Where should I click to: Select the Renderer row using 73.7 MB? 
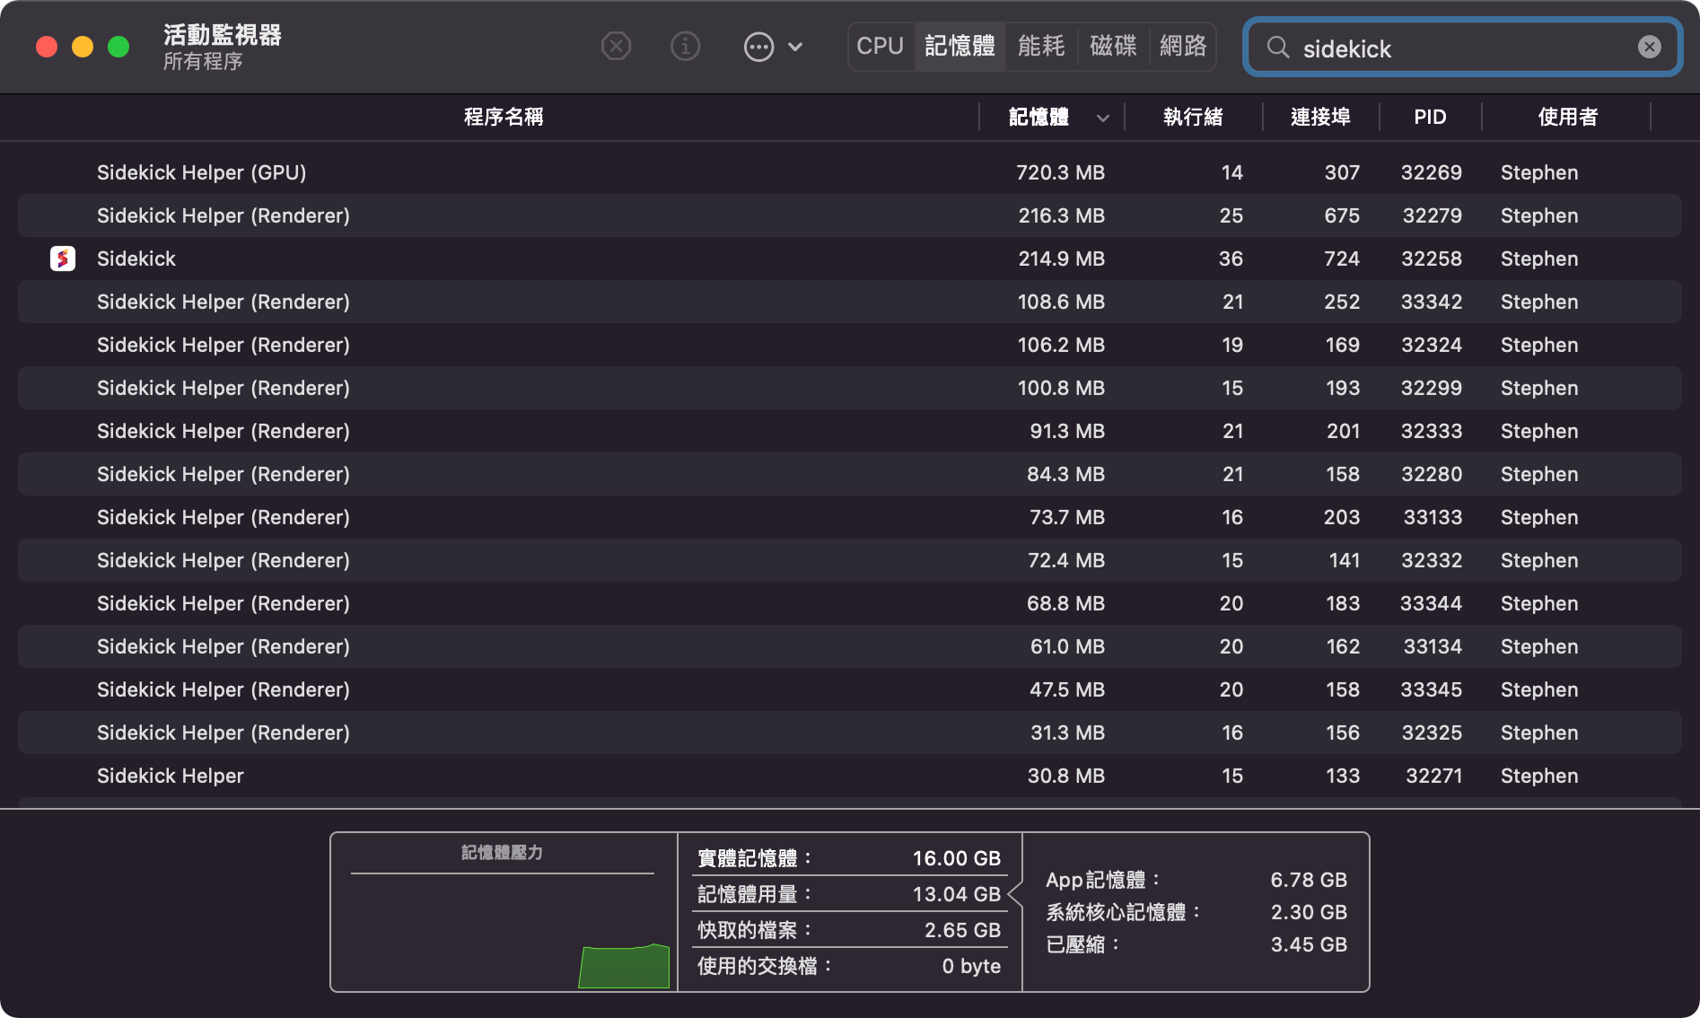849,517
